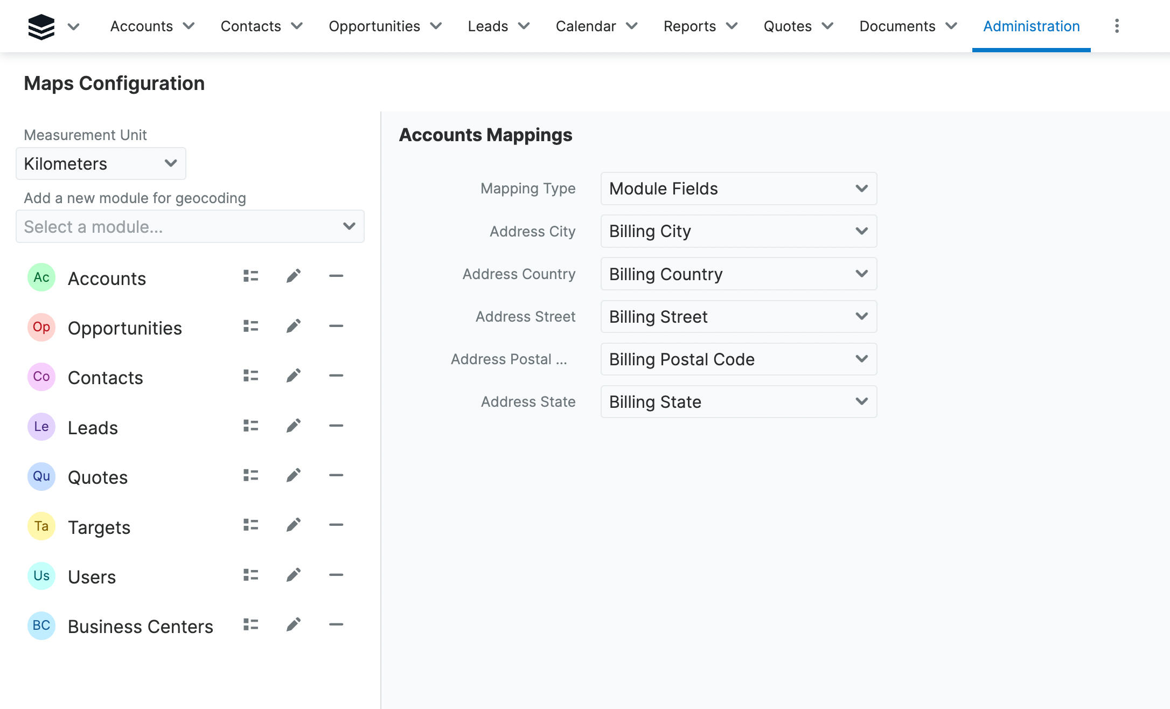Open the three-dot more modules menu
This screenshot has height=709, width=1170.
click(1117, 26)
